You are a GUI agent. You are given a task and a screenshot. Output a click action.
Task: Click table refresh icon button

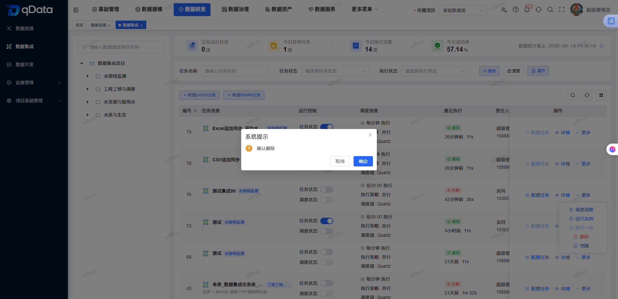coord(587,95)
